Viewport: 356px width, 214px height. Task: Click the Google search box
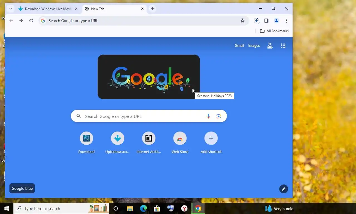149,116
